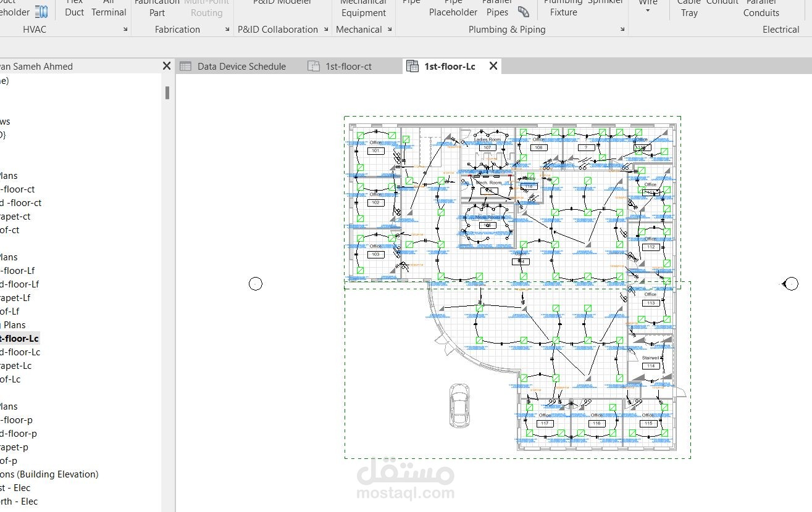The image size is (812, 512).
Task: Click the Project Browser vertical scrollbar
Action: point(167,93)
